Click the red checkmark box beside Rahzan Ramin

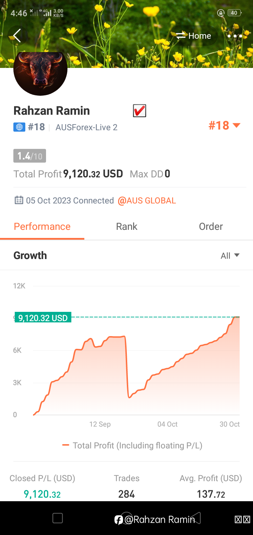point(140,111)
